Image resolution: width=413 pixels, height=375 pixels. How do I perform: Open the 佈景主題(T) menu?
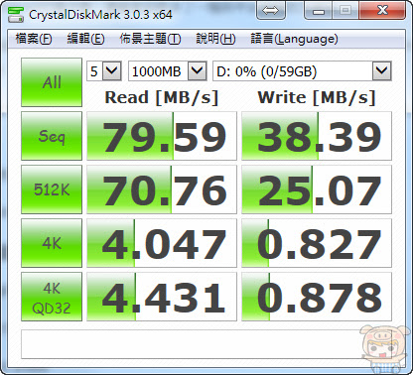[x=150, y=39]
